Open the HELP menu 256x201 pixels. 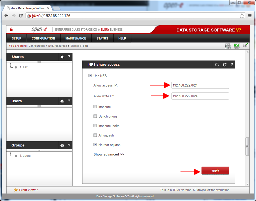[122, 38]
